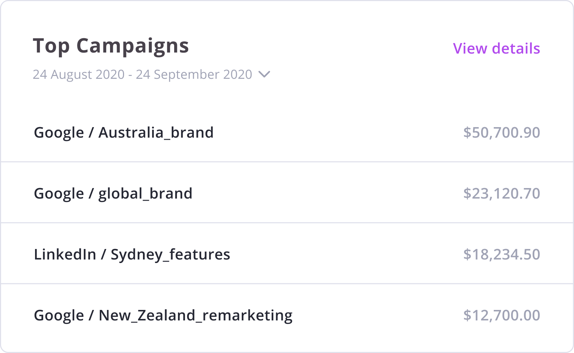
Task: Click the LinkedIn source label
Action: click(x=65, y=255)
